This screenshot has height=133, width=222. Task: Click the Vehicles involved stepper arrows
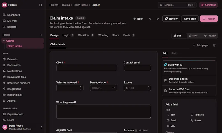80,88
